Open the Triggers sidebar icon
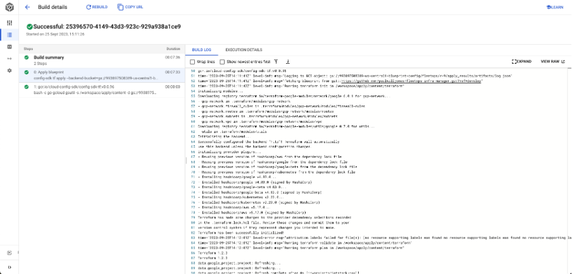This screenshot has width=572, height=274. click(9, 59)
